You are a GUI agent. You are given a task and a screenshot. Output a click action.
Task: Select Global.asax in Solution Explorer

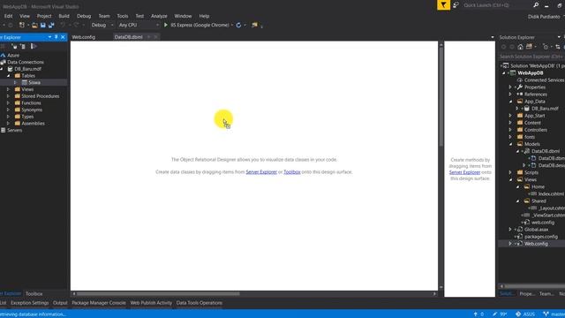click(536, 230)
